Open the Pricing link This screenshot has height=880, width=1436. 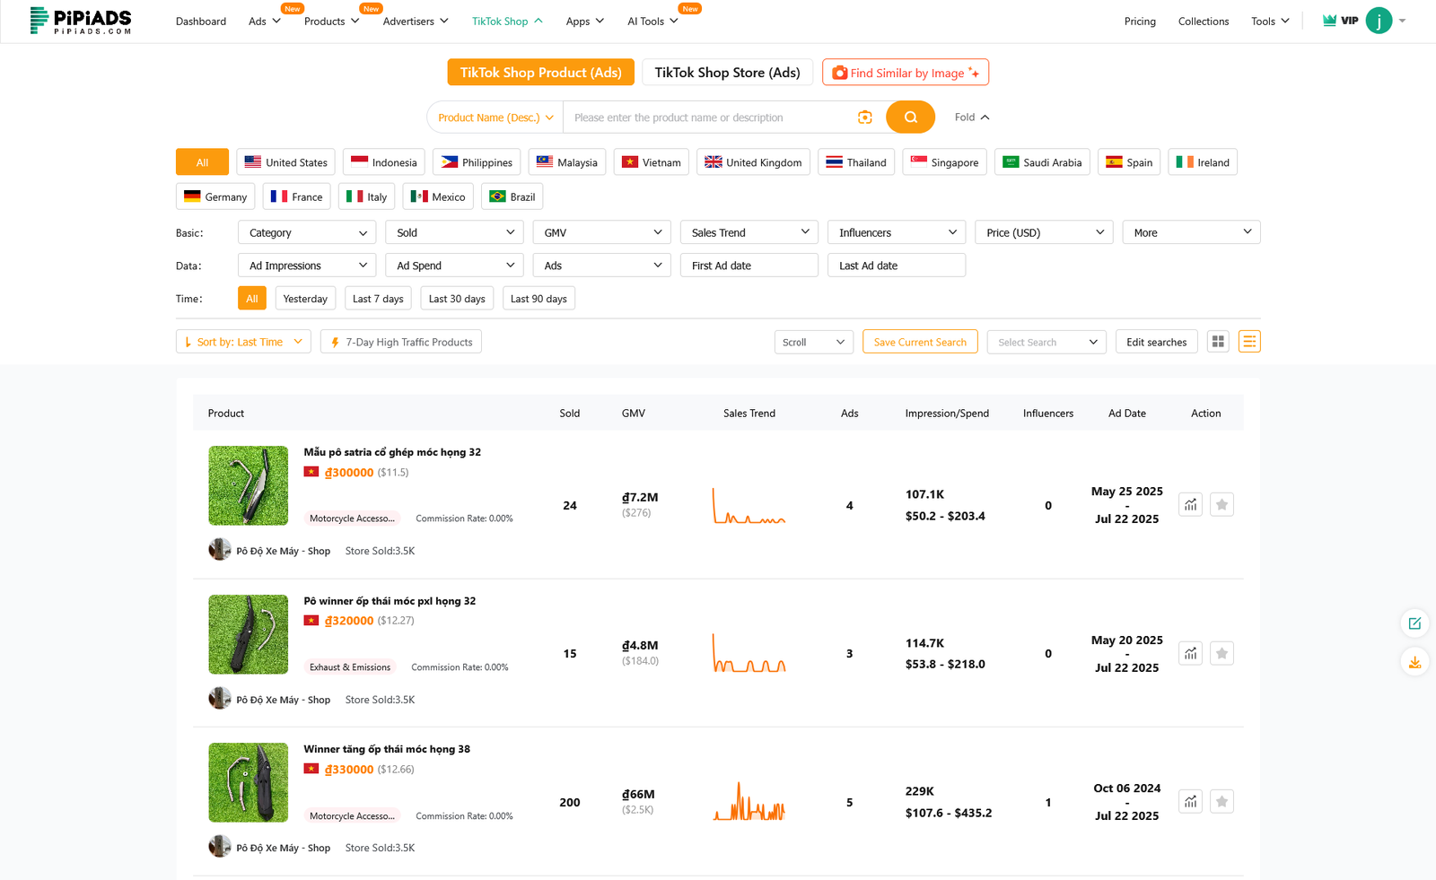coord(1140,21)
